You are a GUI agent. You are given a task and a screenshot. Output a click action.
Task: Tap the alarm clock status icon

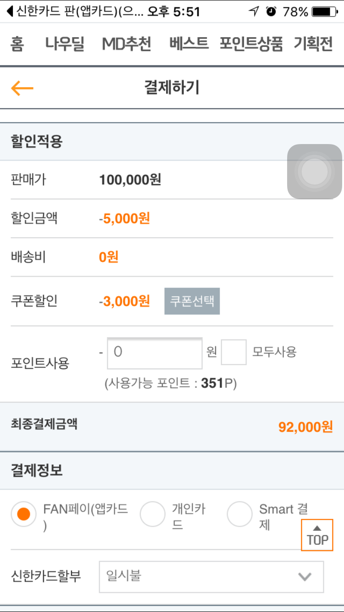pos(272,11)
